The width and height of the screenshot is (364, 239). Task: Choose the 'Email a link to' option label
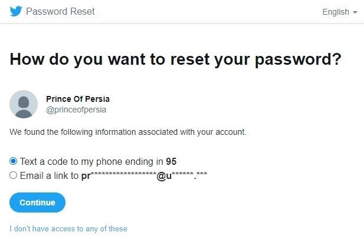49,176
